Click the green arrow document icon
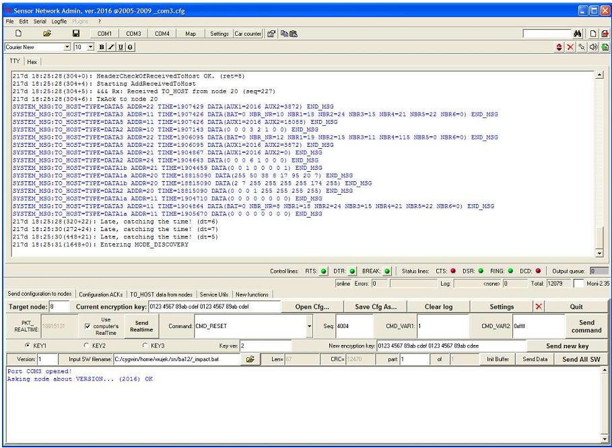Viewport: 612px width, 448px height. pos(605,47)
